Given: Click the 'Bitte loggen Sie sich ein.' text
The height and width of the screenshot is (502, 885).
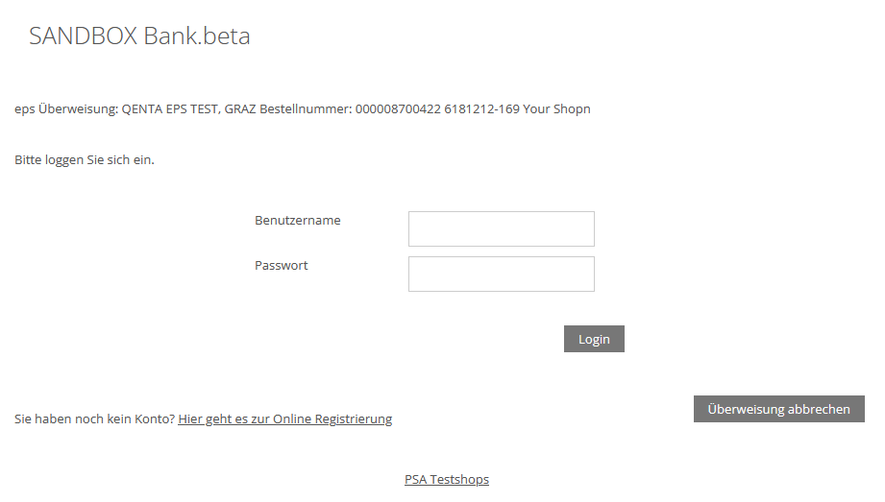Looking at the screenshot, I should 85,160.
